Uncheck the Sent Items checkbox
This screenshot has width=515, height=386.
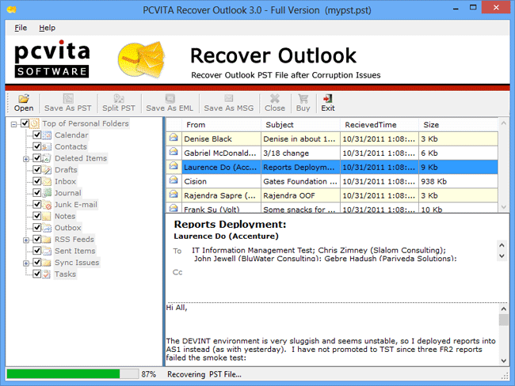point(36,251)
